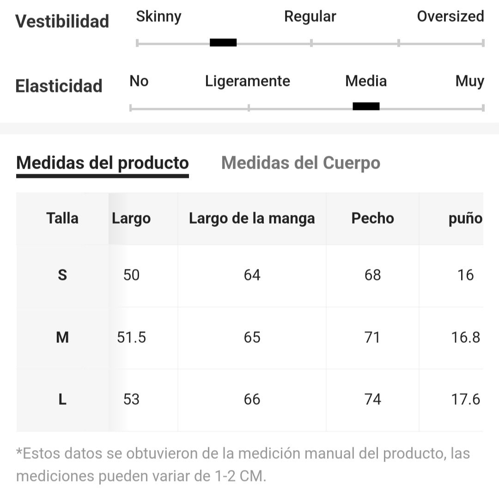The height and width of the screenshot is (493, 499).
Task: Click the Largo column header
Action: [131, 219]
